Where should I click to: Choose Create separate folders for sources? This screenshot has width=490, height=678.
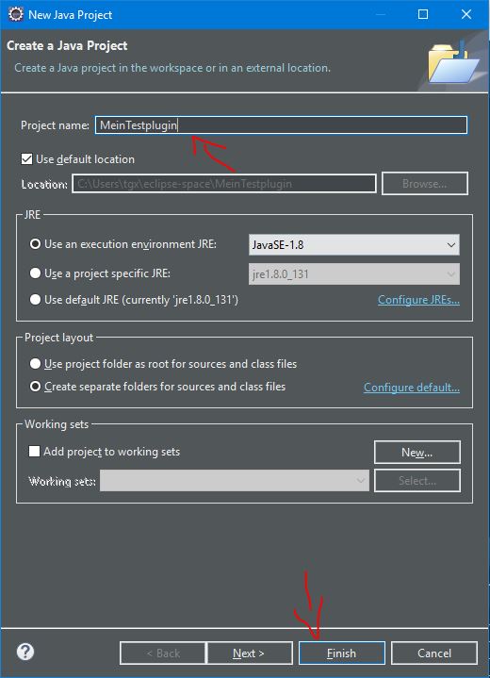[x=35, y=386]
